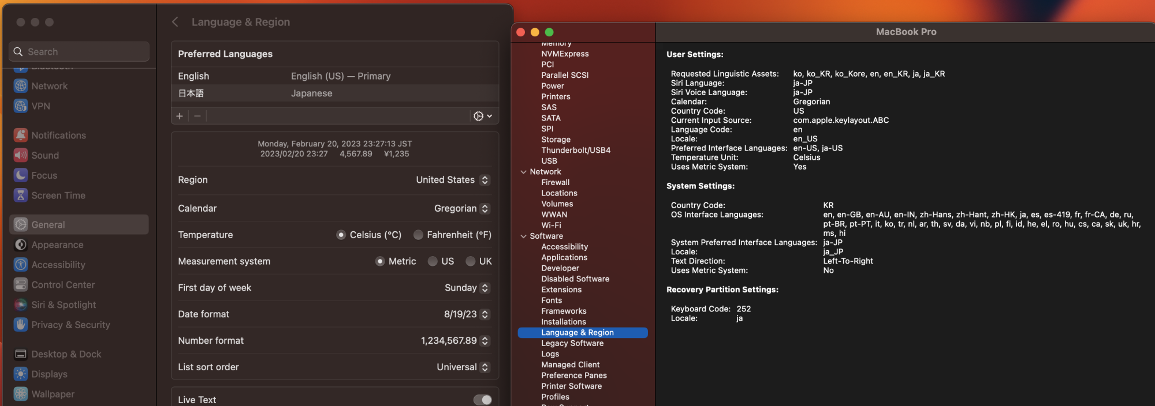This screenshot has width=1155, height=406.
Task: Click the Control Center icon
Action: click(21, 285)
